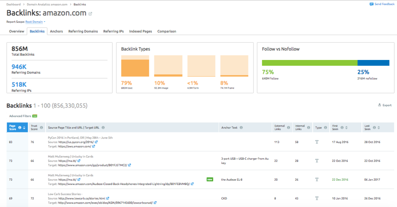Open external icon for lowcarbcanad target URL
397x207 pixels.
click(155, 203)
